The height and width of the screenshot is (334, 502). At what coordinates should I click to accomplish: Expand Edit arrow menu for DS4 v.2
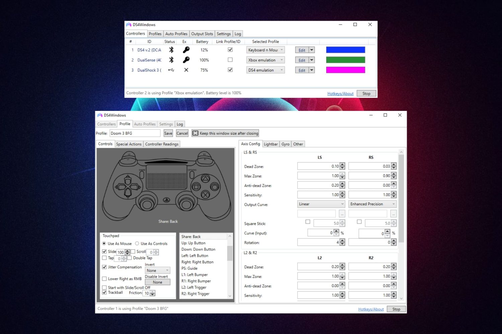[312, 50]
